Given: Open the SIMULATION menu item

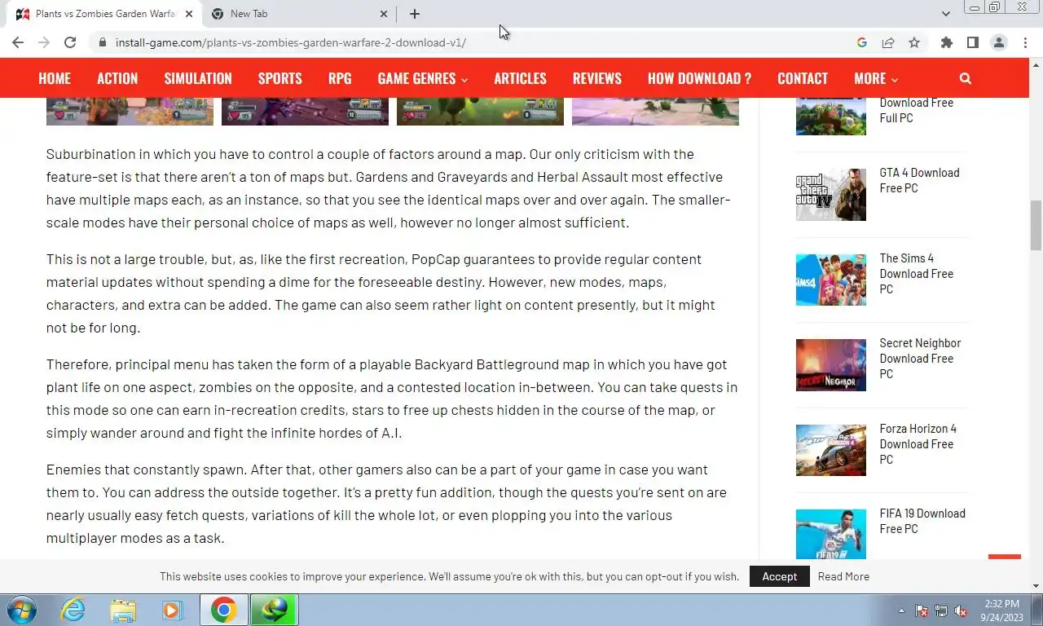Looking at the screenshot, I should (x=198, y=78).
